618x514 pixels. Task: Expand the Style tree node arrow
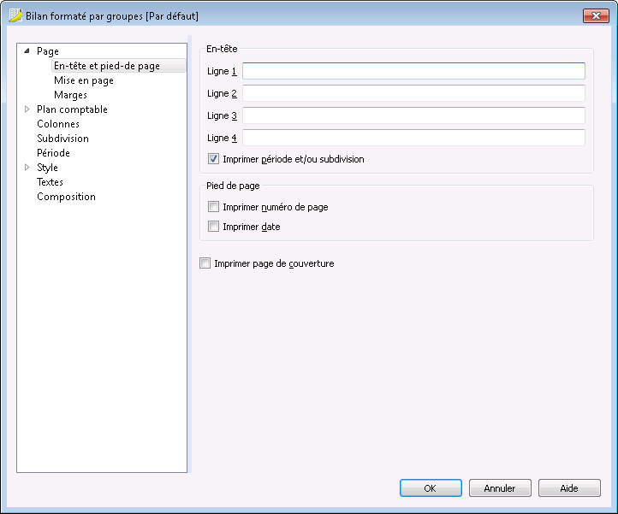coord(27,167)
